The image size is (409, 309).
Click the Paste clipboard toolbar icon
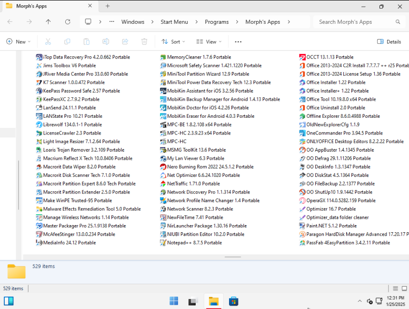click(87, 41)
